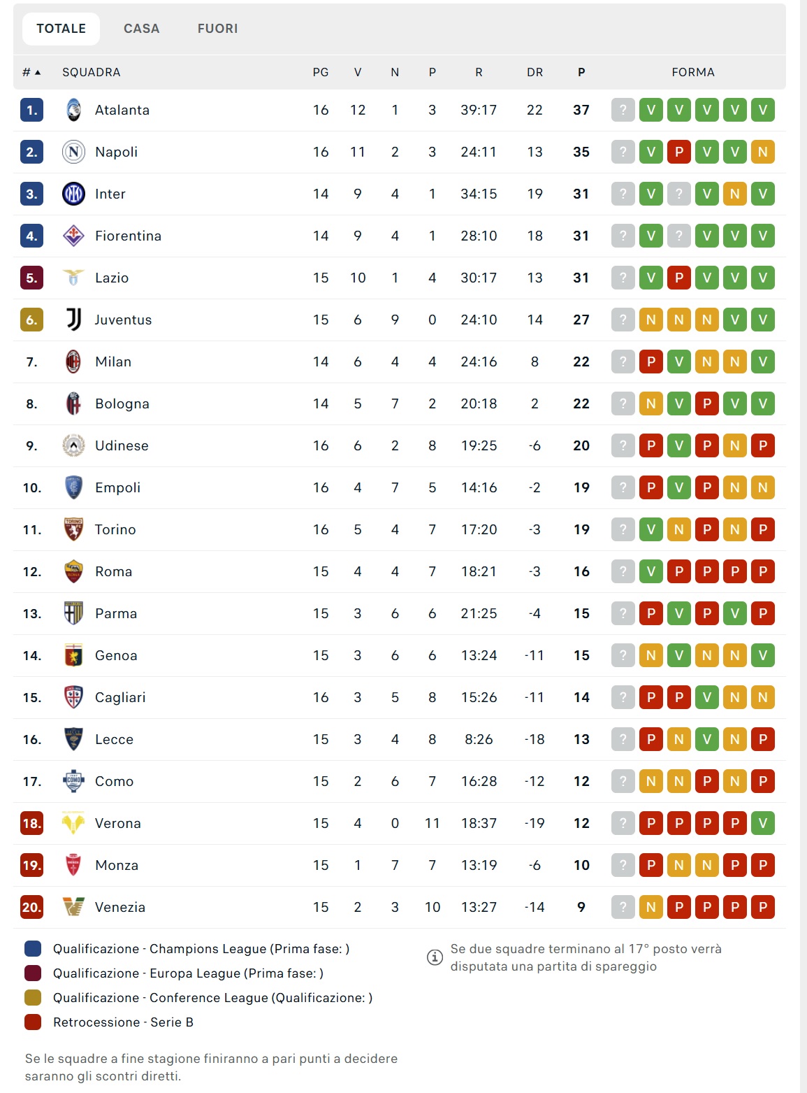Screen dimensions: 807x1093
Task: Click the info icon beside the spareggio note
Action: pyautogui.click(x=435, y=957)
